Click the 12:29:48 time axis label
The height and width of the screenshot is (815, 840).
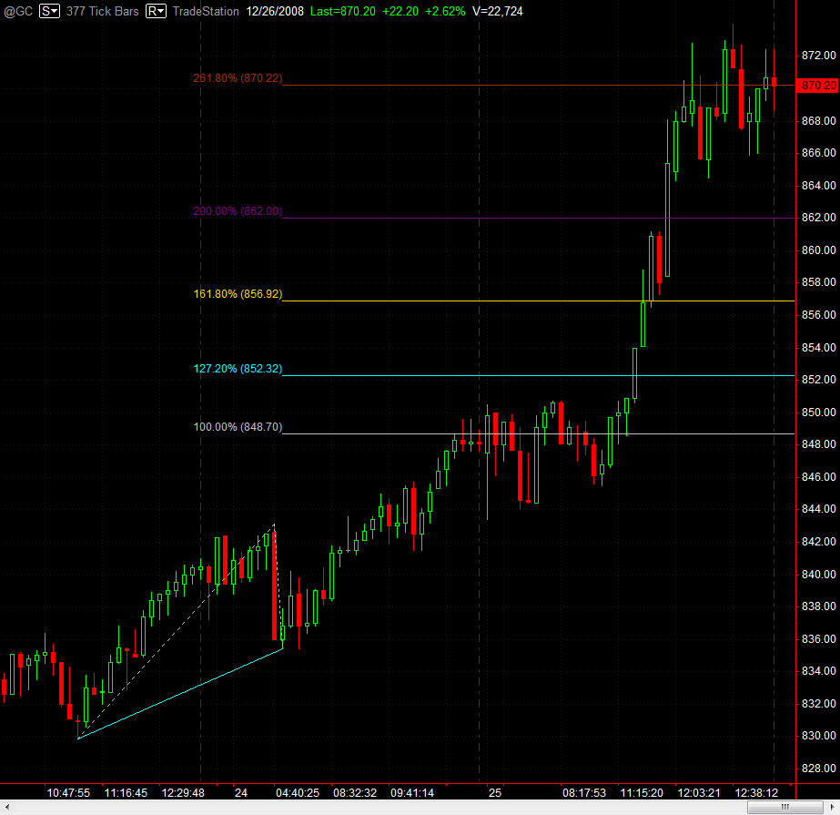pos(183,792)
